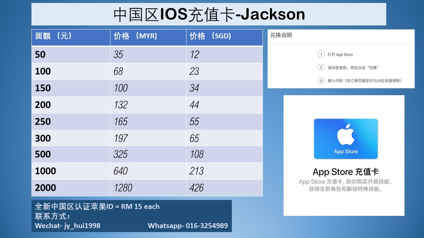Select the MYR price "325" cell

pos(148,154)
